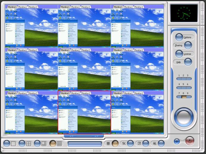The height and width of the screenshot is (154, 206).
Task: Click the green analog clock display
Action: click(184, 13)
